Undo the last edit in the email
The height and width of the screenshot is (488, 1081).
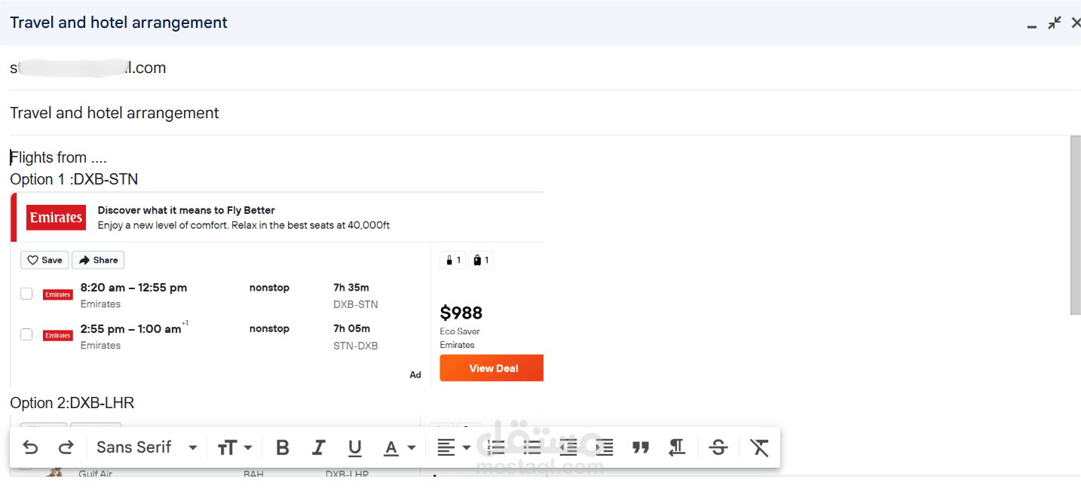point(30,447)
